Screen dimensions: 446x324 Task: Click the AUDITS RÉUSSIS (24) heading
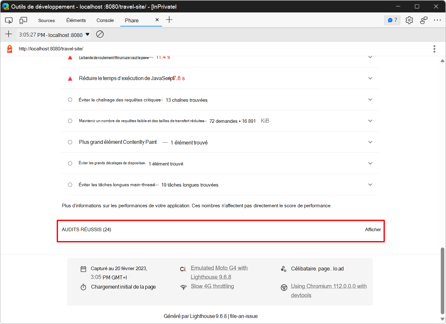point(86,230)
